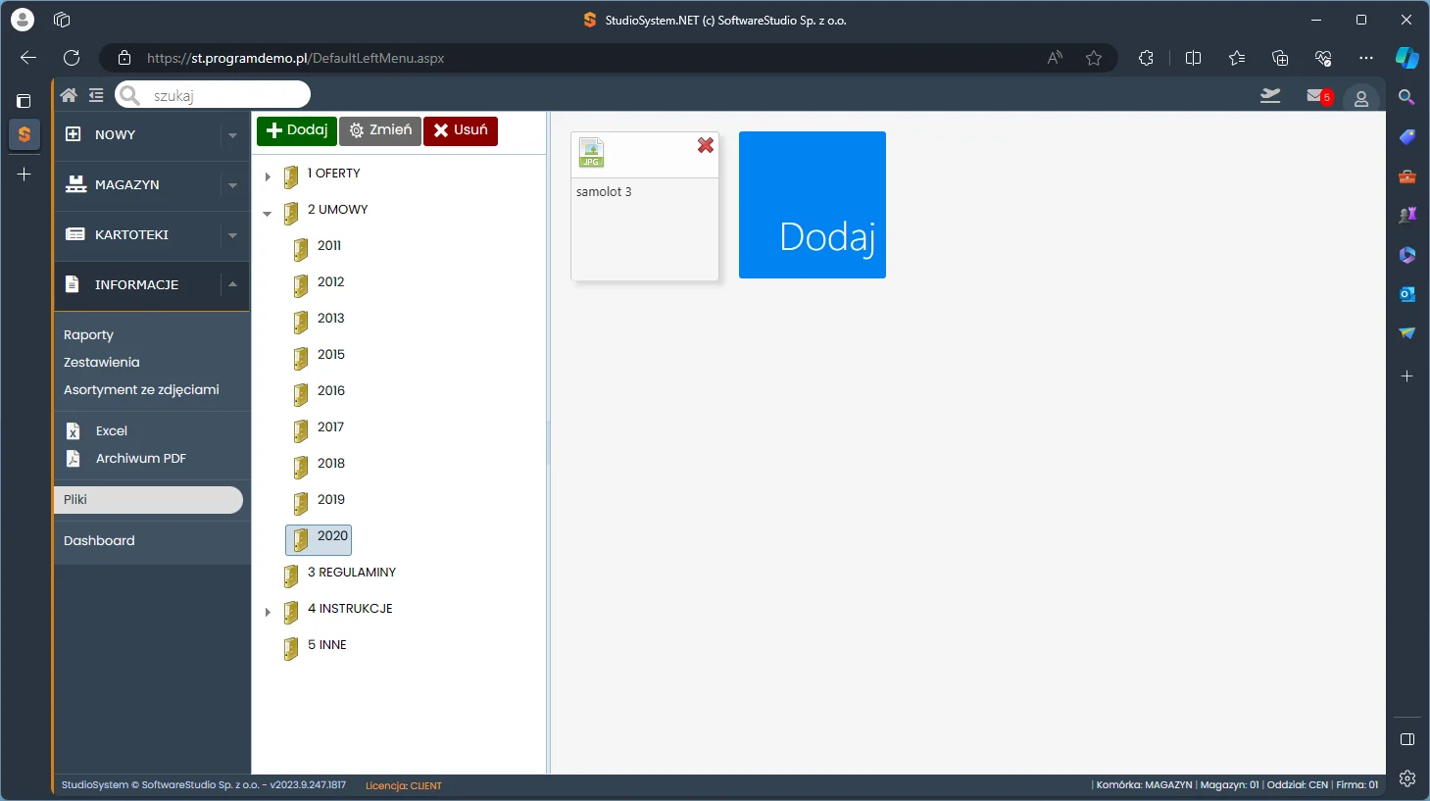1430x801 pixels.
Task: Click the 5 INNE folder icon
Action: point(291,648)
